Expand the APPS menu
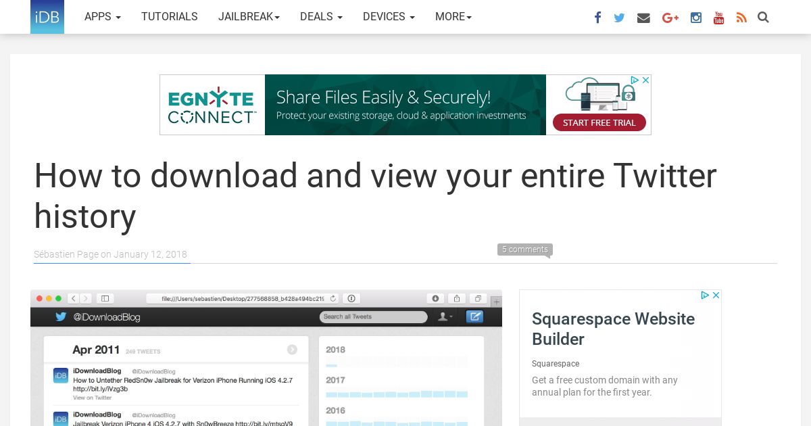The image size is (811, 426). point(103,17)
